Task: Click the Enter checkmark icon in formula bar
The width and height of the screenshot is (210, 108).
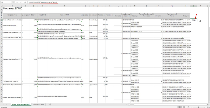Action: [x=21, y=2]
